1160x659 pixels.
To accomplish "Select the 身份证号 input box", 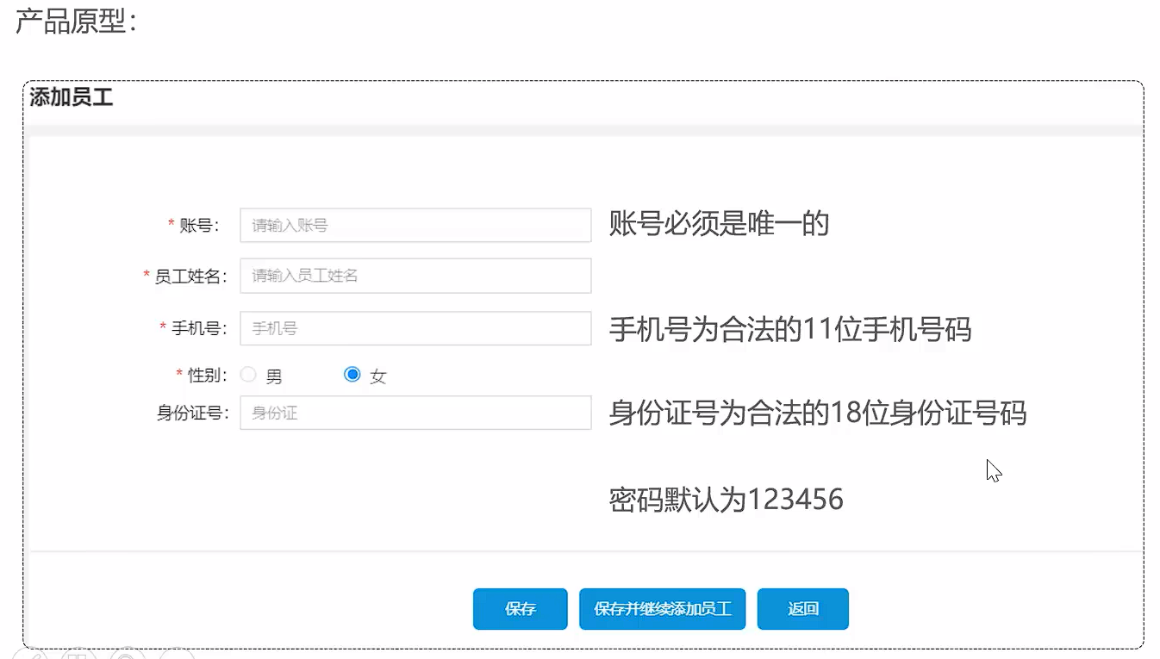I will click(x=415, y=413).
